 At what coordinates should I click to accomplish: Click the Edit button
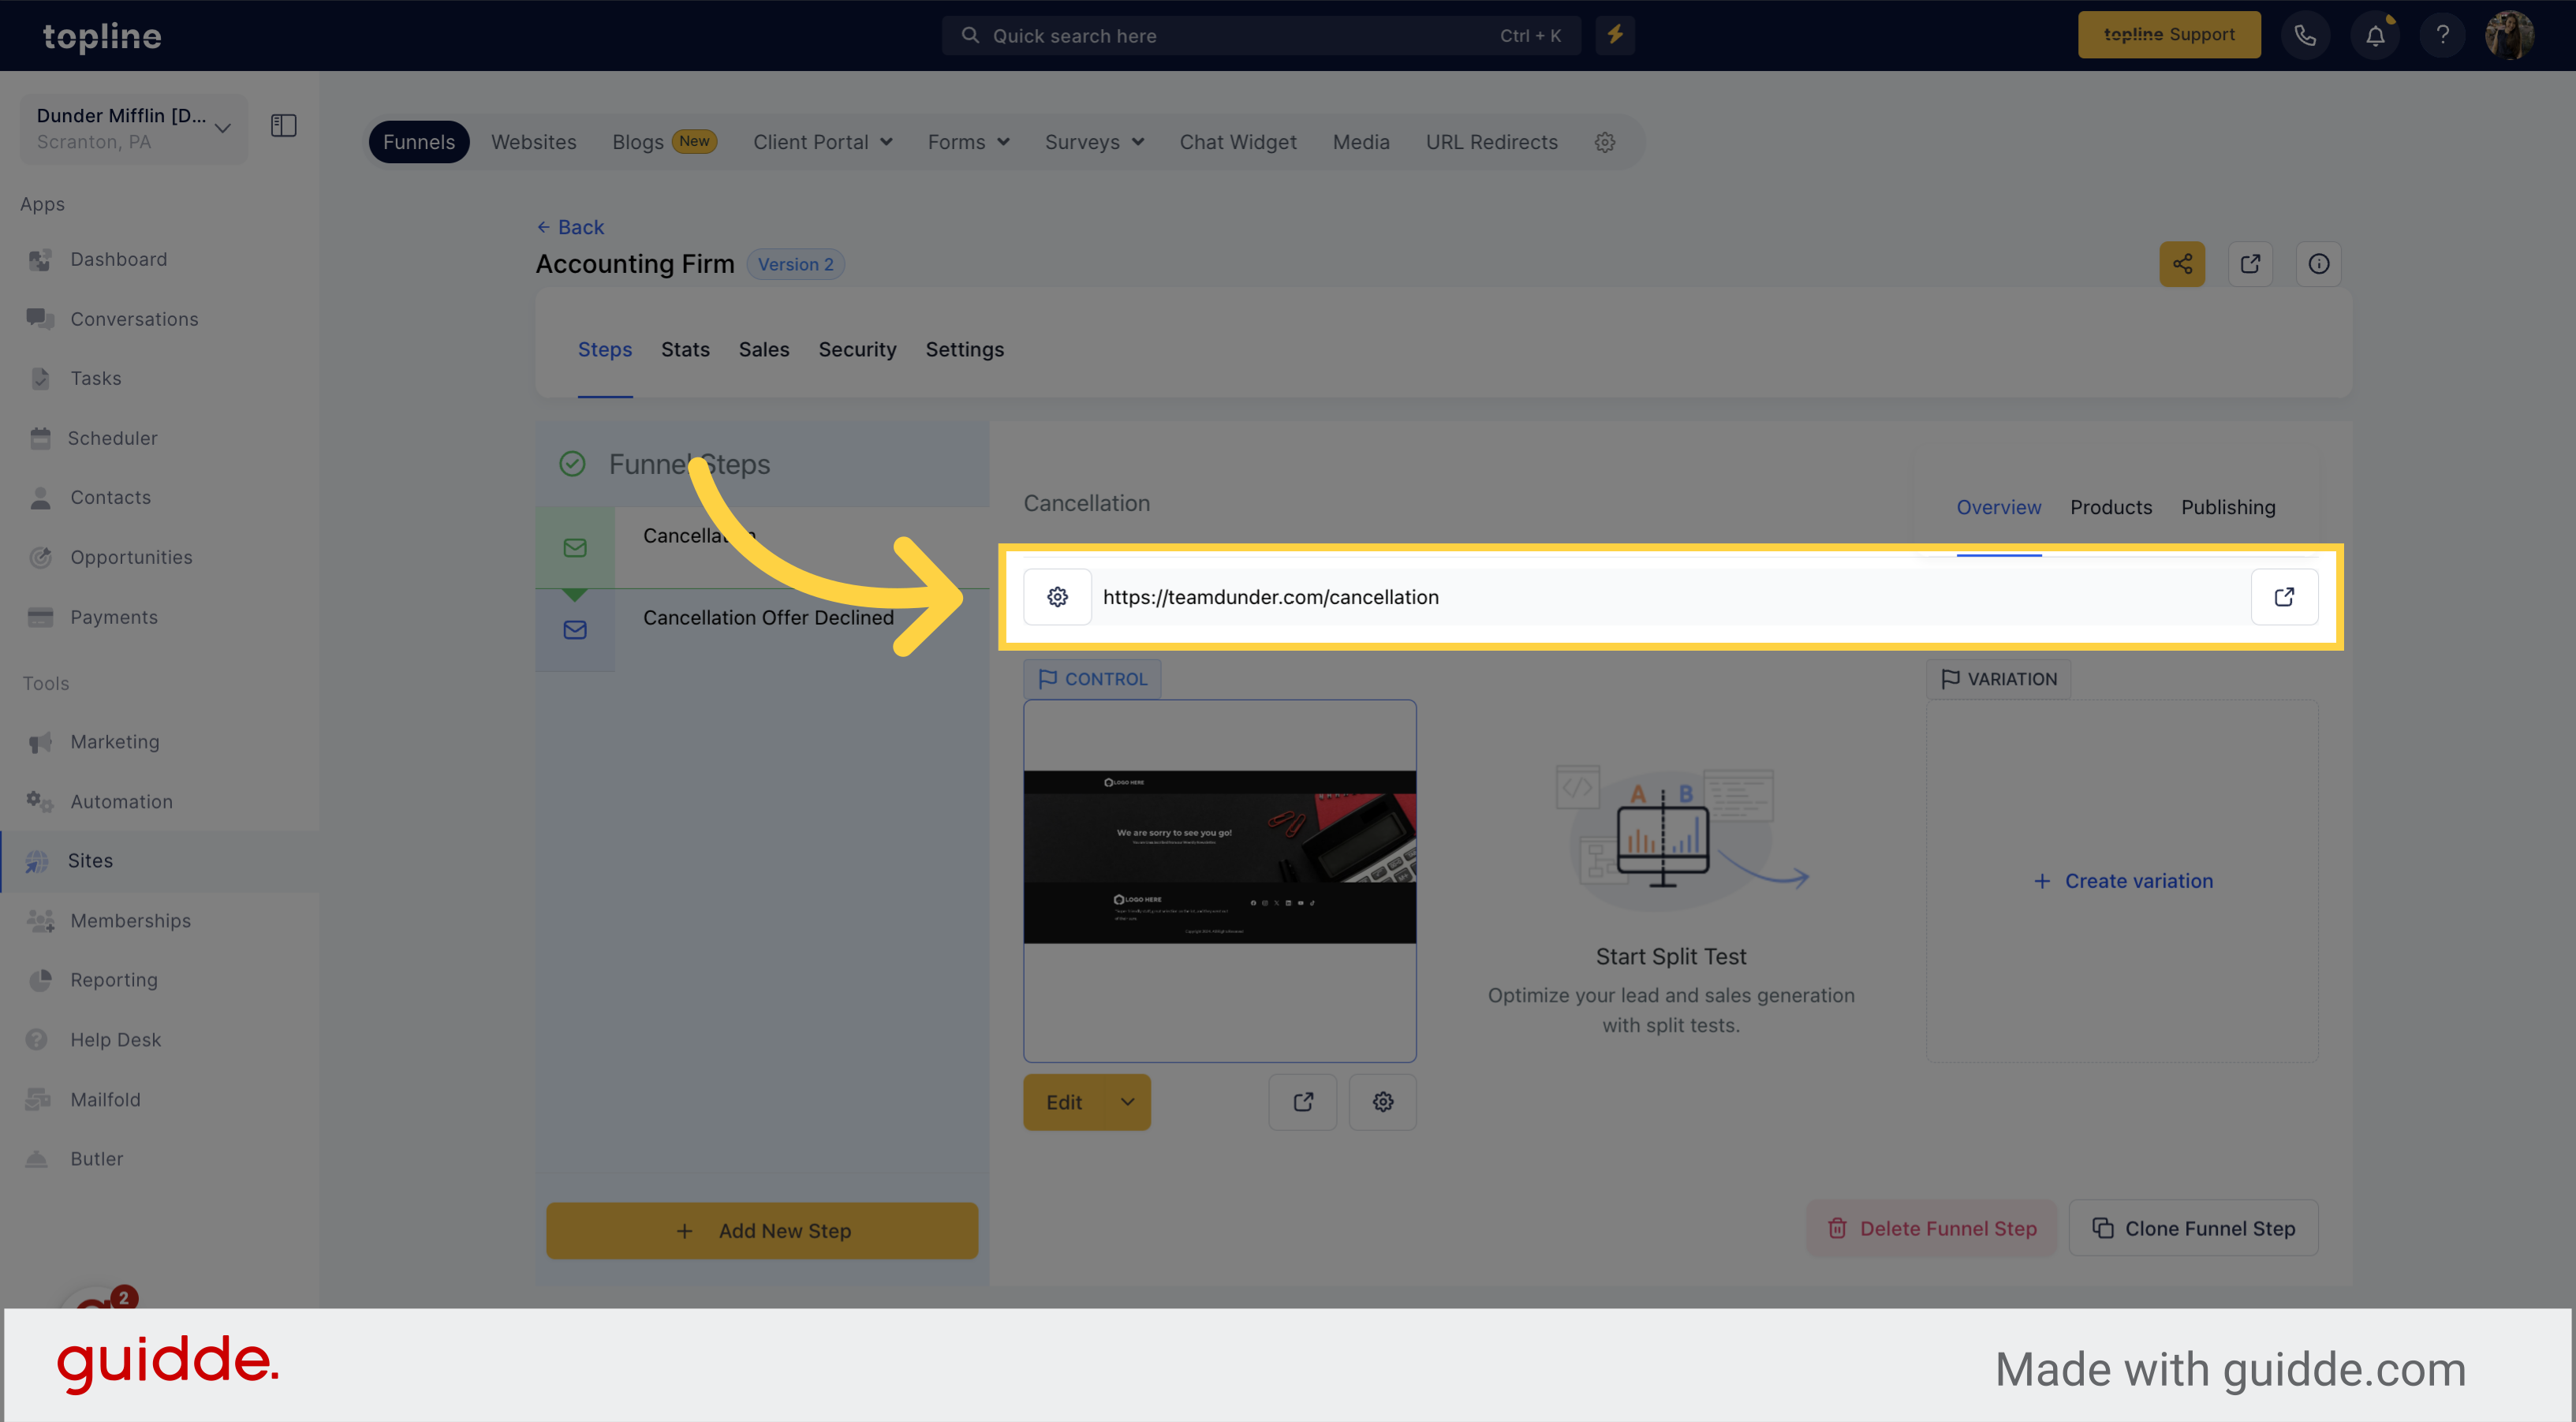pos(1064,1102)
